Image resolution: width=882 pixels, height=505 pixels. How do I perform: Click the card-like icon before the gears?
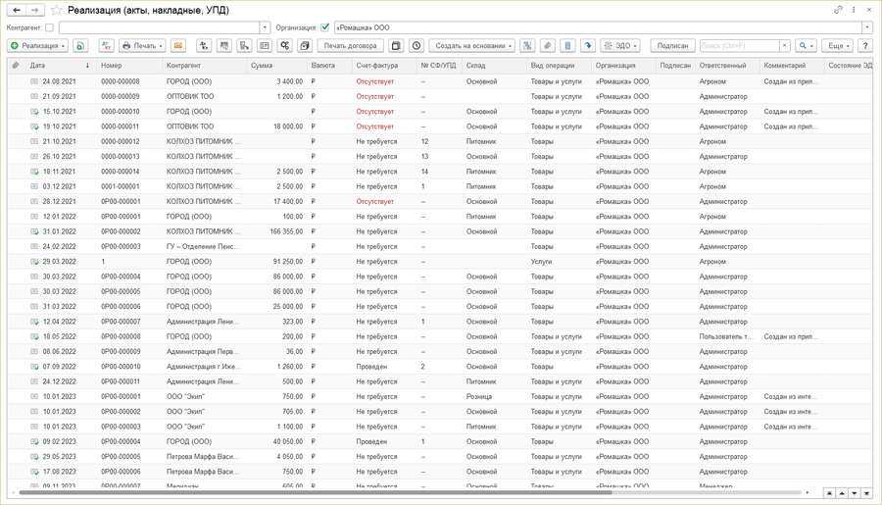(x=265, y=46)
